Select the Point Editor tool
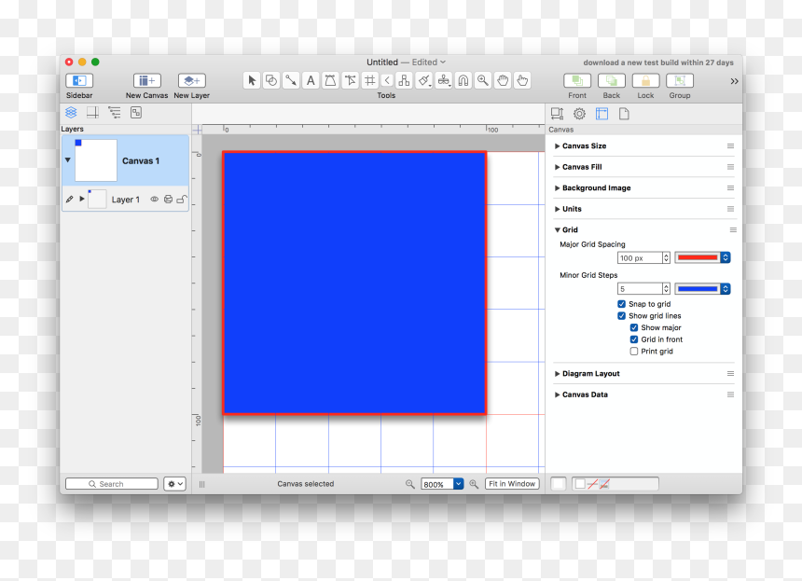The height and width of the screenshot is (581, 802). click(350, 80)
